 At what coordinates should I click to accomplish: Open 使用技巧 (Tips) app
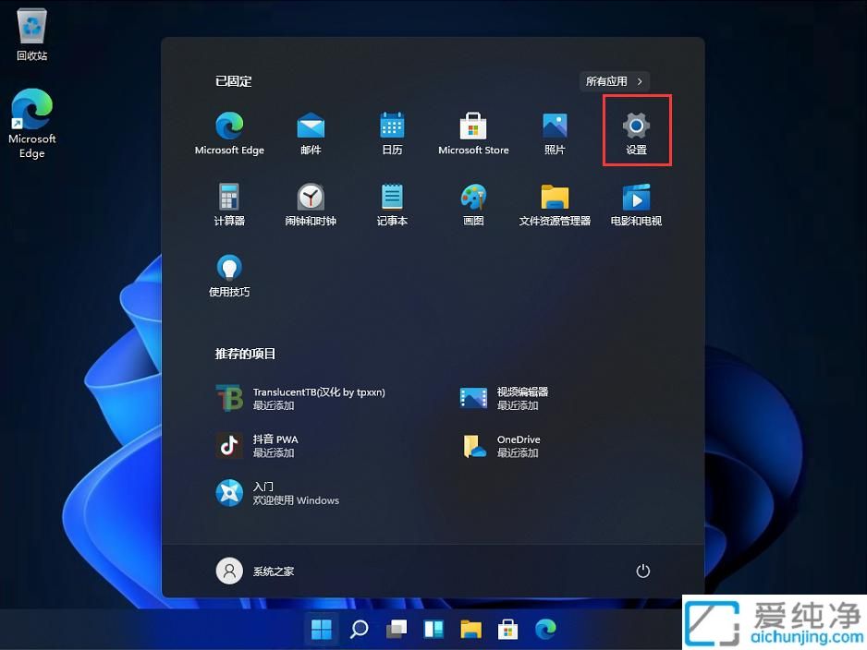click(228, 274)
